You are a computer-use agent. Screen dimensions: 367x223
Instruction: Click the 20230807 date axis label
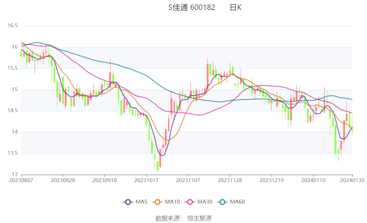(x=21, y=180)
